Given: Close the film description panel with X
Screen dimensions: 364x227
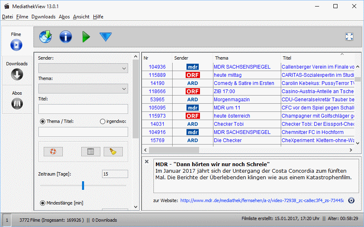Looking at the screenshot, I should [147, 162].
